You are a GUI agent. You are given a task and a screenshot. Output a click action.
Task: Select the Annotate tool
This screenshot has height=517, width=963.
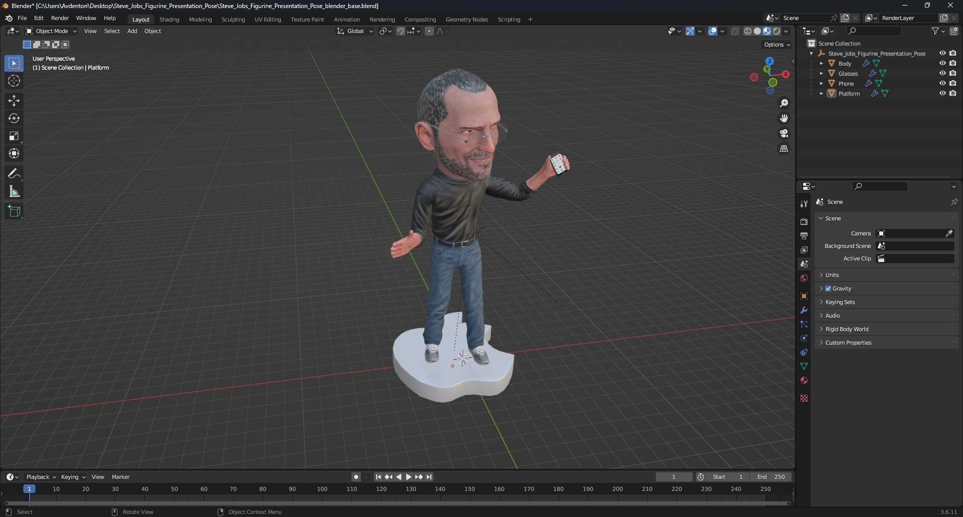14,173
